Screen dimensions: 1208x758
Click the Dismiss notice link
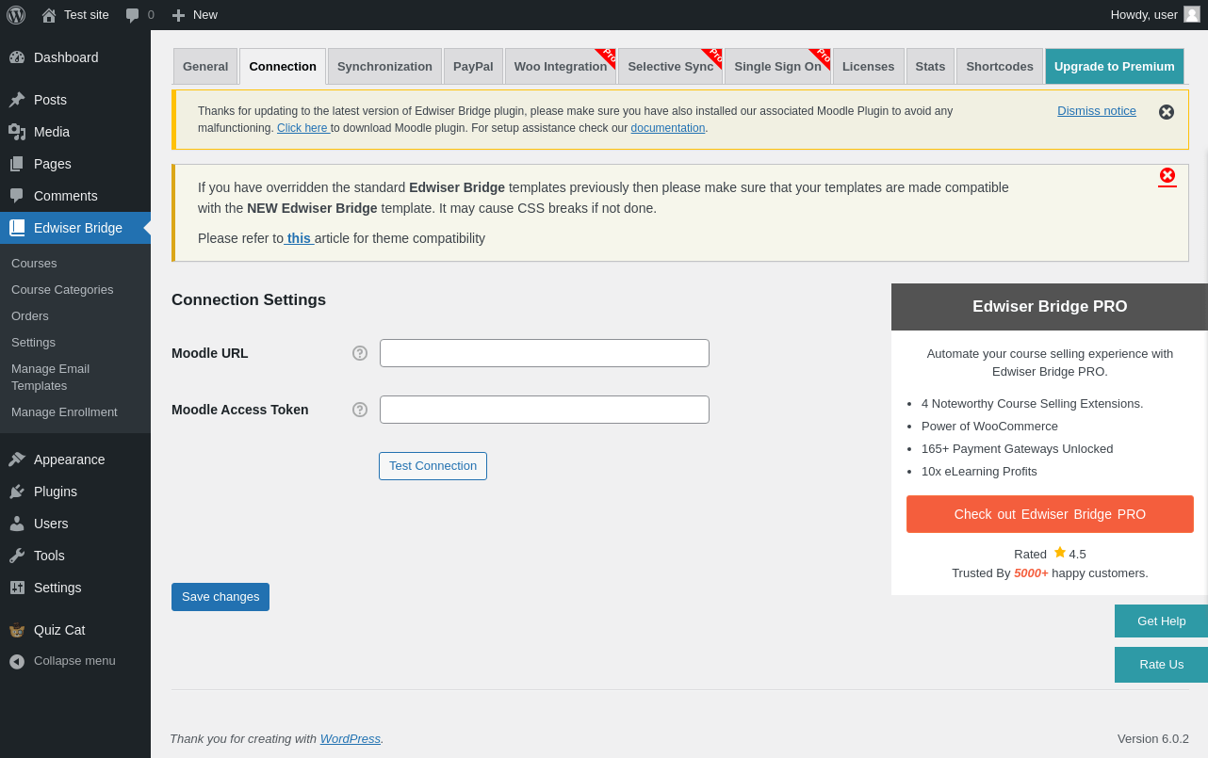point(1097,111)
